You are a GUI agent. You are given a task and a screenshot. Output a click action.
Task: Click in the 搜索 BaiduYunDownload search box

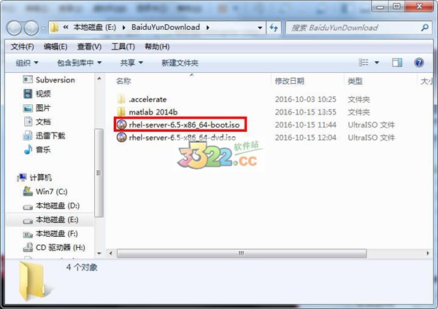(355, 28)
